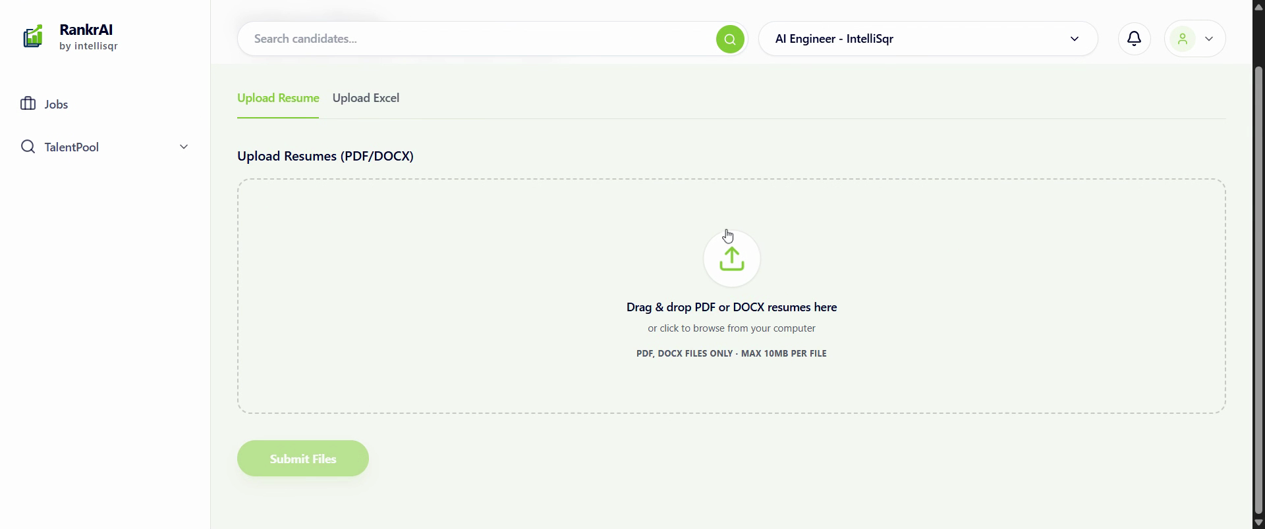Switch to the Upload Excel tab
The height and width of the screenshot is (529, 1265).
tap(366, 97)
